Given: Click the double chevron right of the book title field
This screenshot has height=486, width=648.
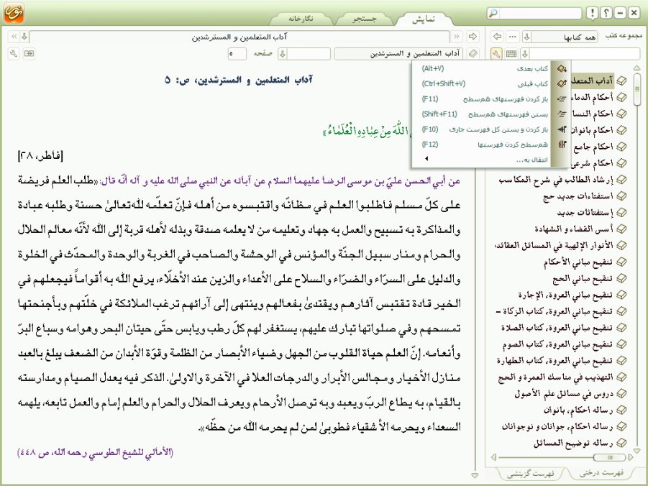Looking at the screenshot, I should pyautogui.click(x=457, y=37).
